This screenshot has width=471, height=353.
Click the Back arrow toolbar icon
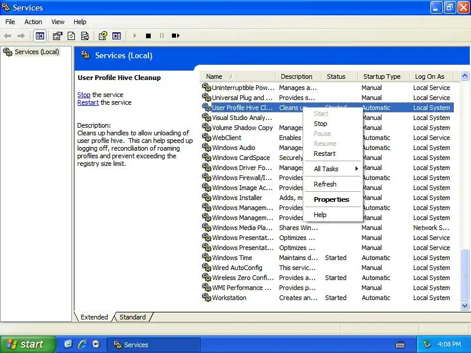click(x=8, y=36)
